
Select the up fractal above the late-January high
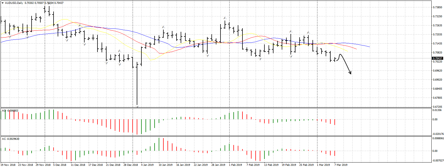[225, 18]
